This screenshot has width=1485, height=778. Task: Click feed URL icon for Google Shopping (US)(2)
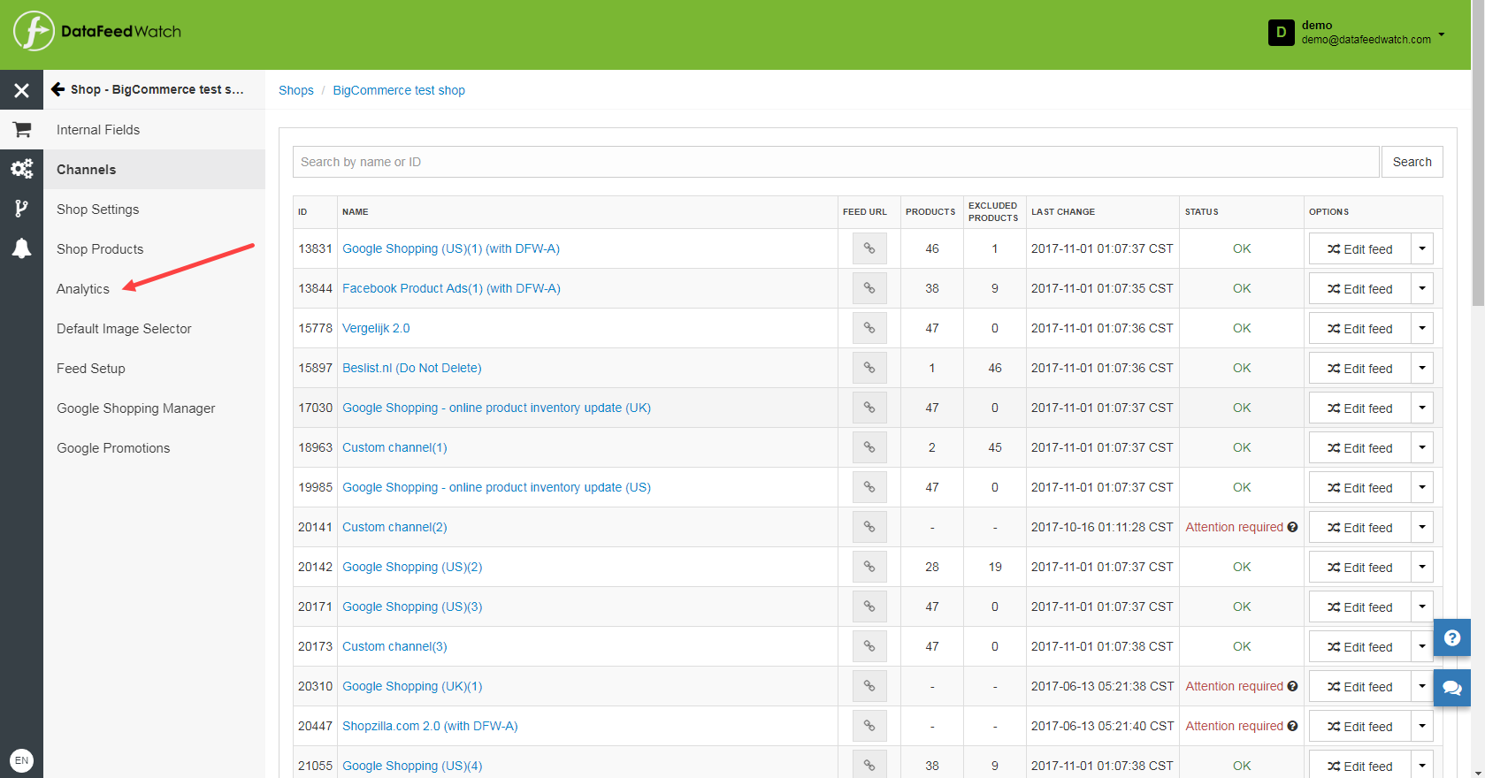(869, 567)
